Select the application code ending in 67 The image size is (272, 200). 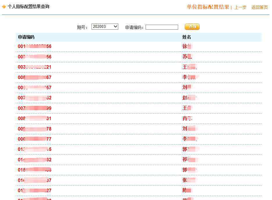[35, 77]
